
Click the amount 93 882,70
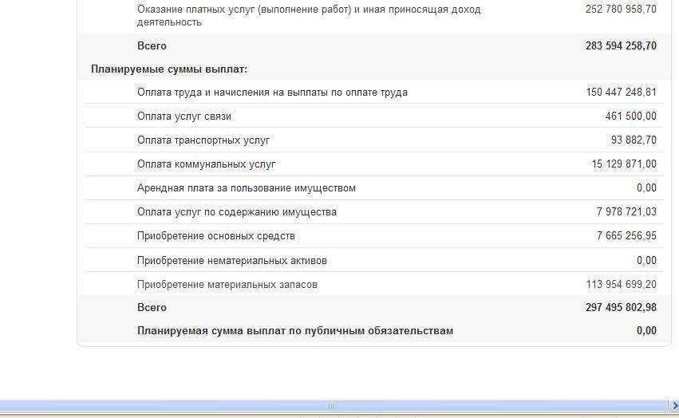click(x=634, y=140)
